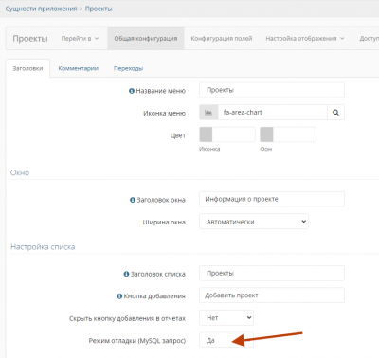Click info icon beside Кнопка добавления
Image resolution: width=379 pixels, height=358 pixels.
(119, 296)
